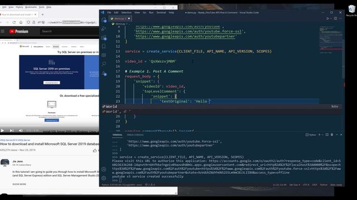Open the Go menu in VS Code
The width and height of the screenshot is (357, 200).
(x=144, y=12)
